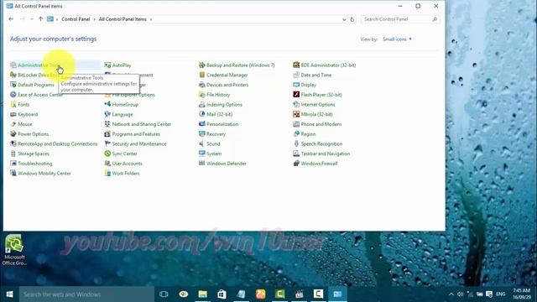Open the Recovery icon
The height and width of the screenshot is (302, 537).
point(201,134)
